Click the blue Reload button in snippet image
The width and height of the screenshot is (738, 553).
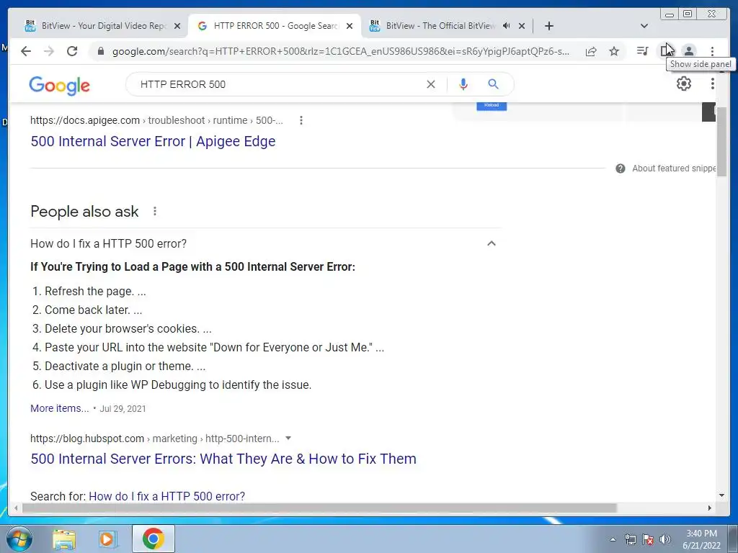click(x=492, y=107)
